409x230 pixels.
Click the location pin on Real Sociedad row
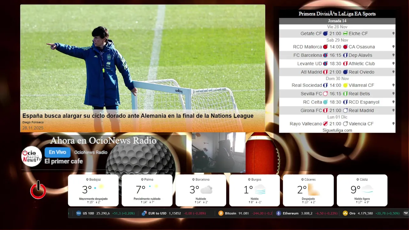(393, 85)
